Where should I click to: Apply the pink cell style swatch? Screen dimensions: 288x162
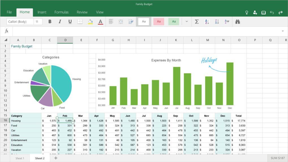click(x=159, y=22)
